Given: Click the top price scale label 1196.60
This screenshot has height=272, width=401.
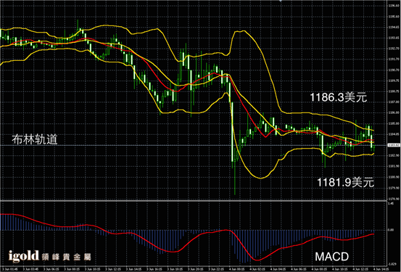Looking at the screenshot, I should click(x=393, y=6).
